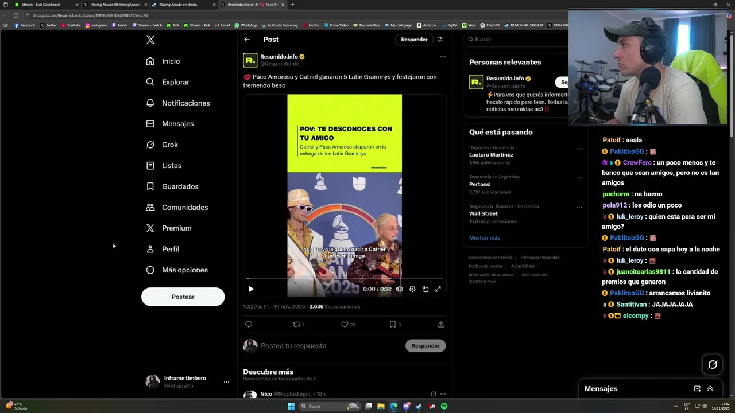Go back with the post arrow
The height and width of the screenshot is (413, 735).
coord(247,40)
